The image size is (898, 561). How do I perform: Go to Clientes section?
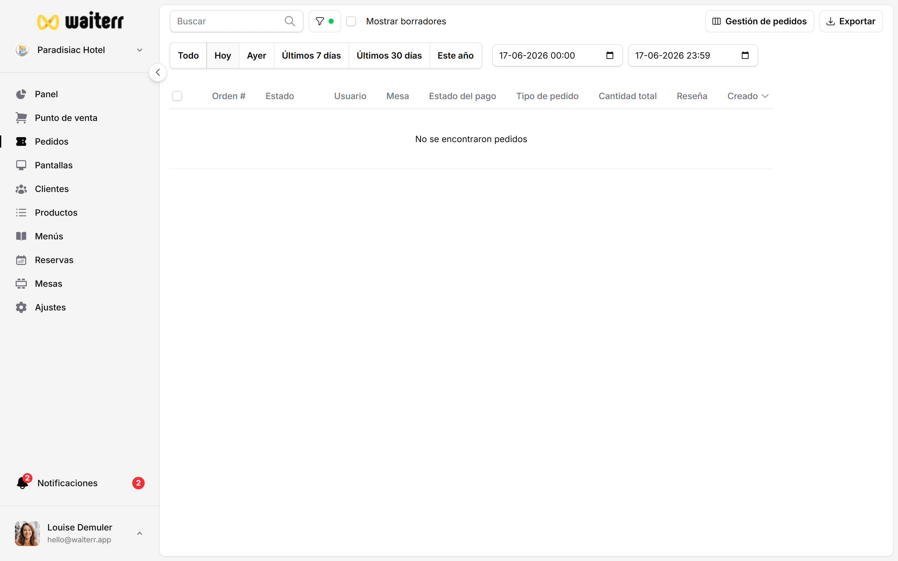tap(52, 189)
